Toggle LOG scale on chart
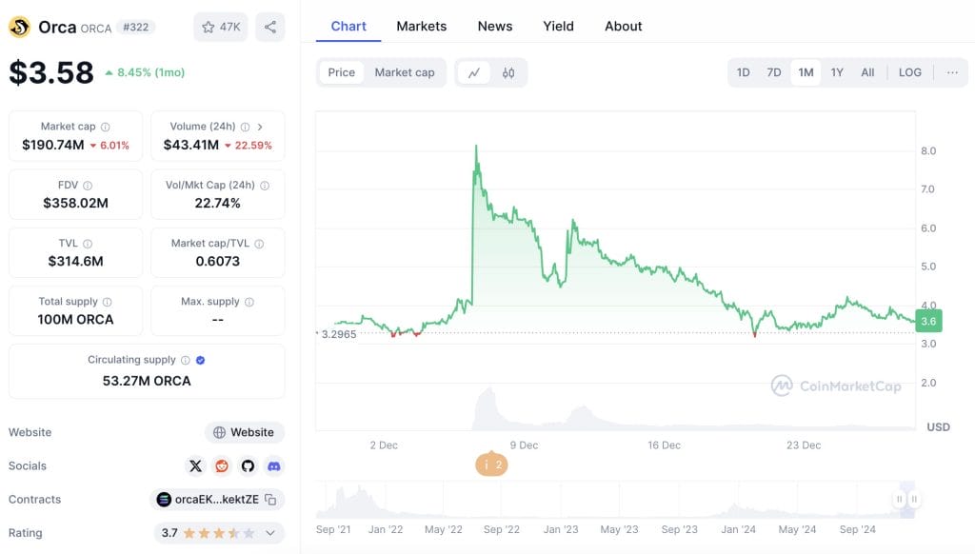This screenshot has height=554, width=975. [x=909, y=72]
